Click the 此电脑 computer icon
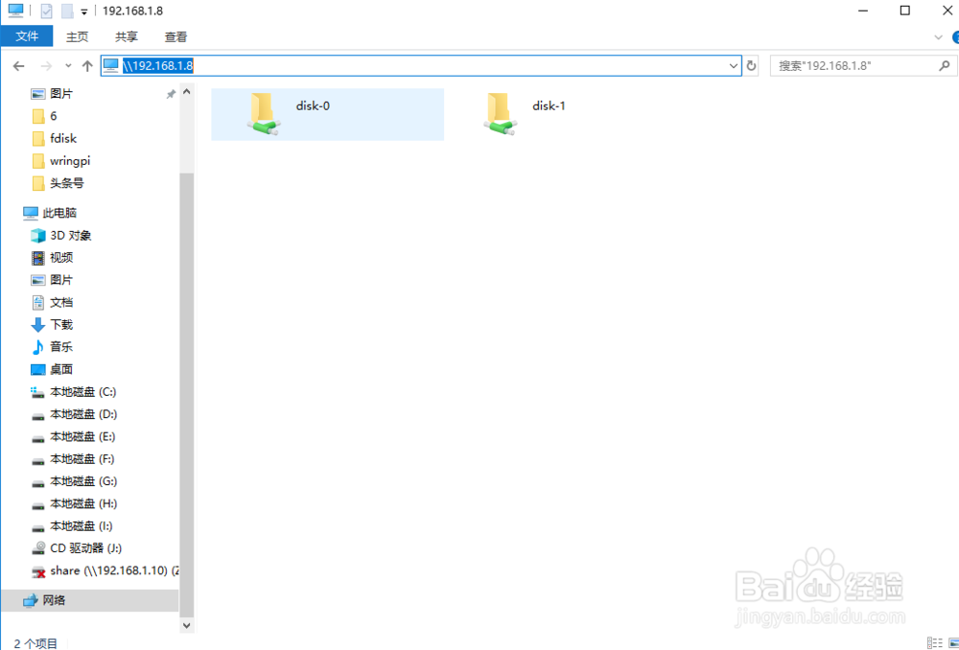Image resolution: width=959 pixels, height=650 pixels. pyautogui.click(x=31, y=213)
